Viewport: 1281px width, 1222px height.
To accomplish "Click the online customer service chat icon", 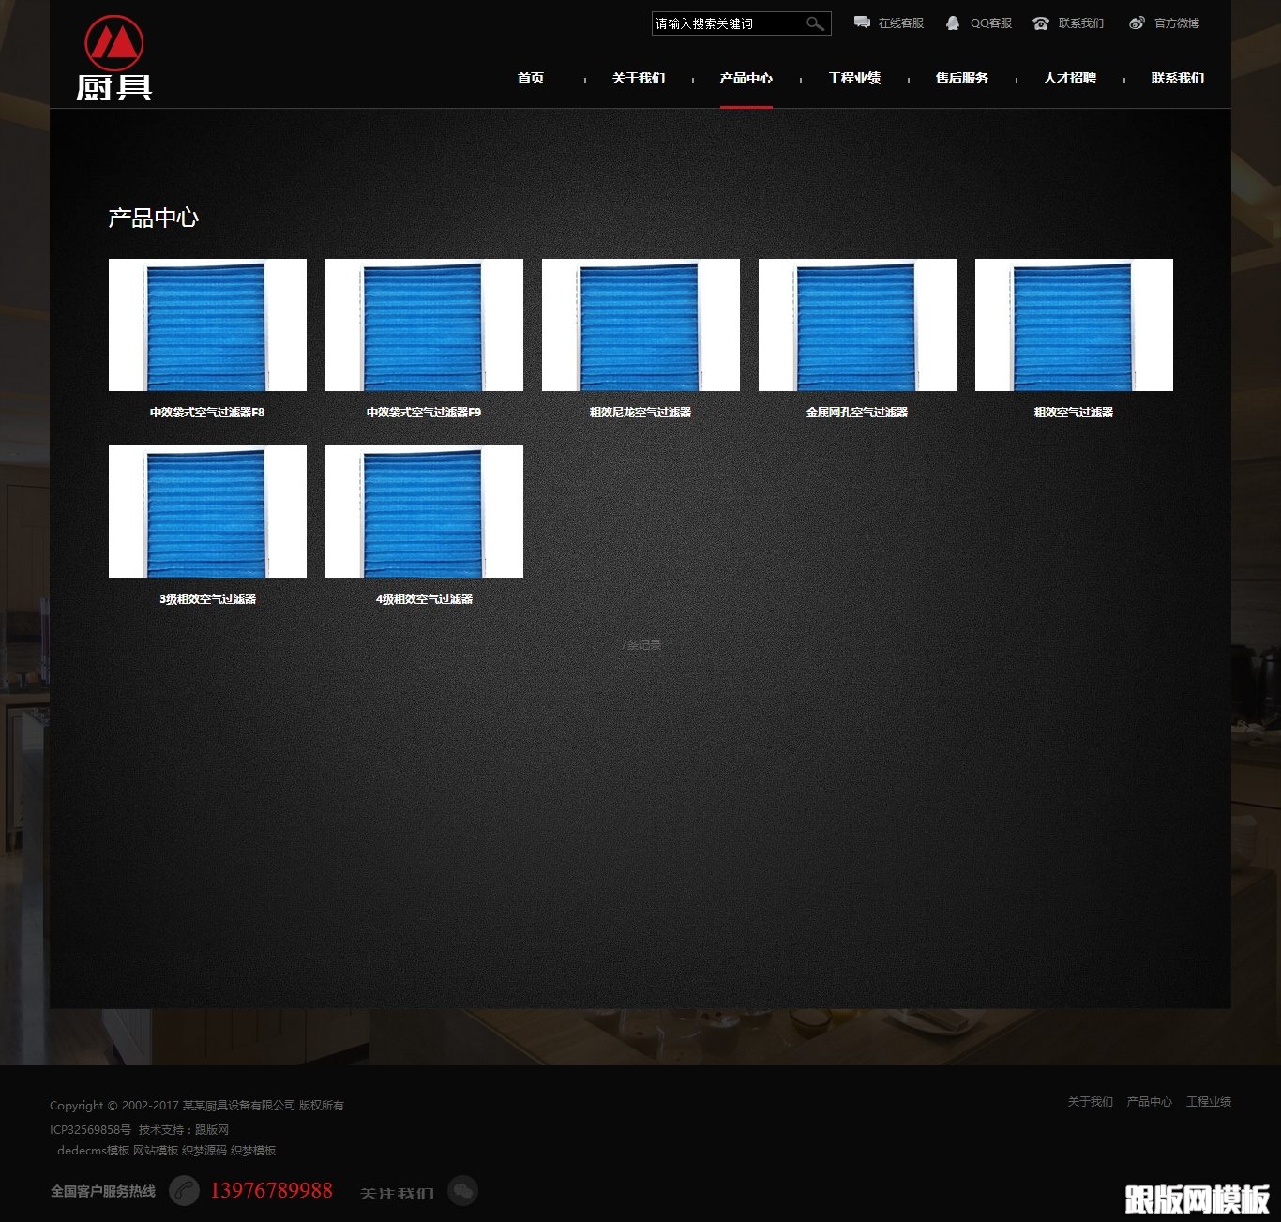I will click(862, 23).
